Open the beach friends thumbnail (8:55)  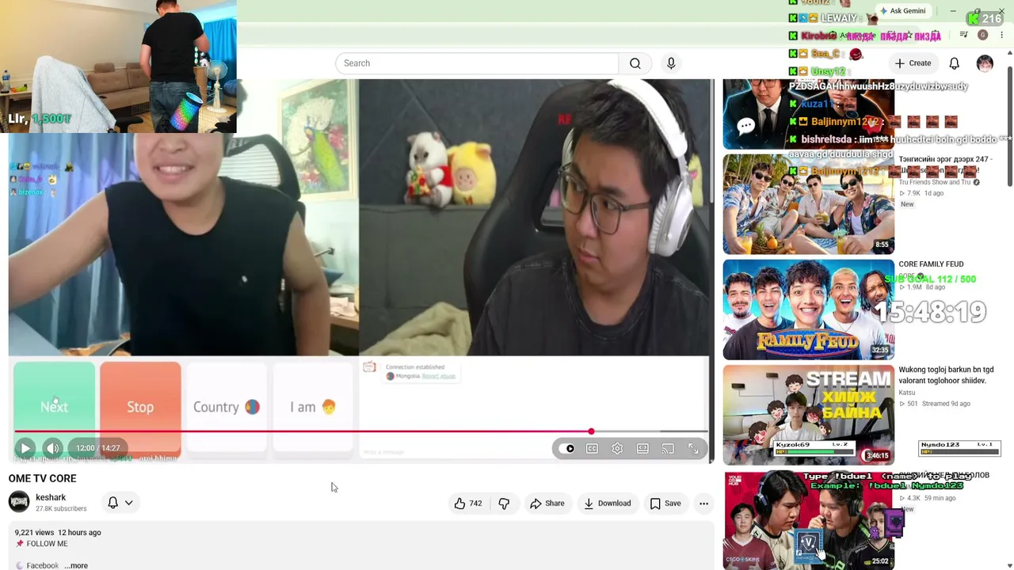click(808, 203)
